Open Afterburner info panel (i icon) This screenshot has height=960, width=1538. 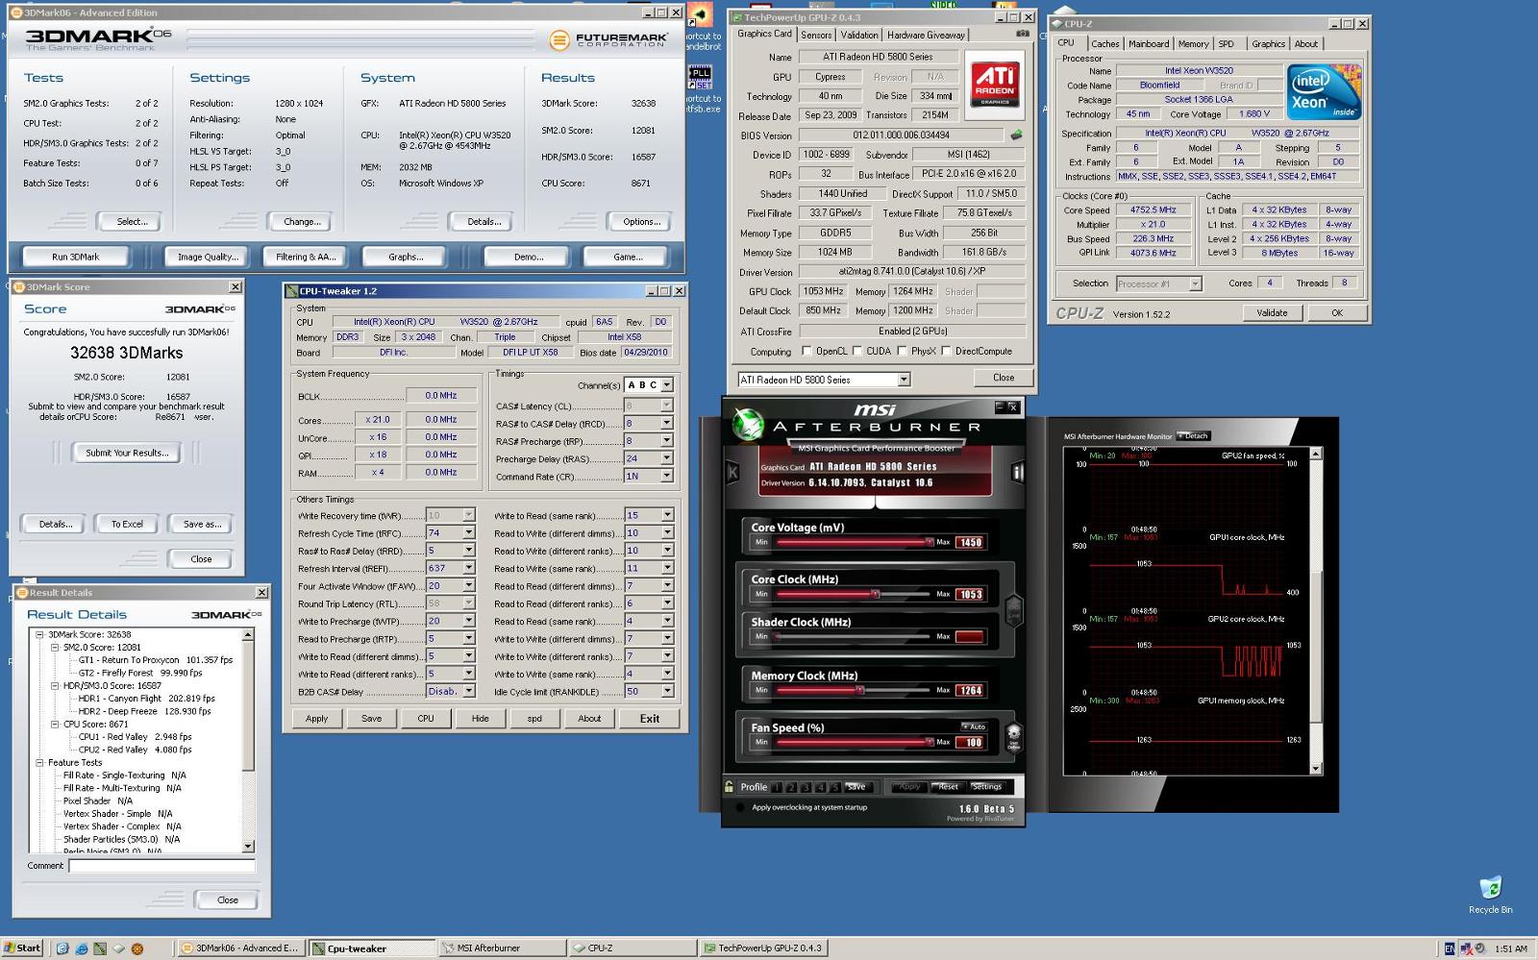tap(1017, 471)
